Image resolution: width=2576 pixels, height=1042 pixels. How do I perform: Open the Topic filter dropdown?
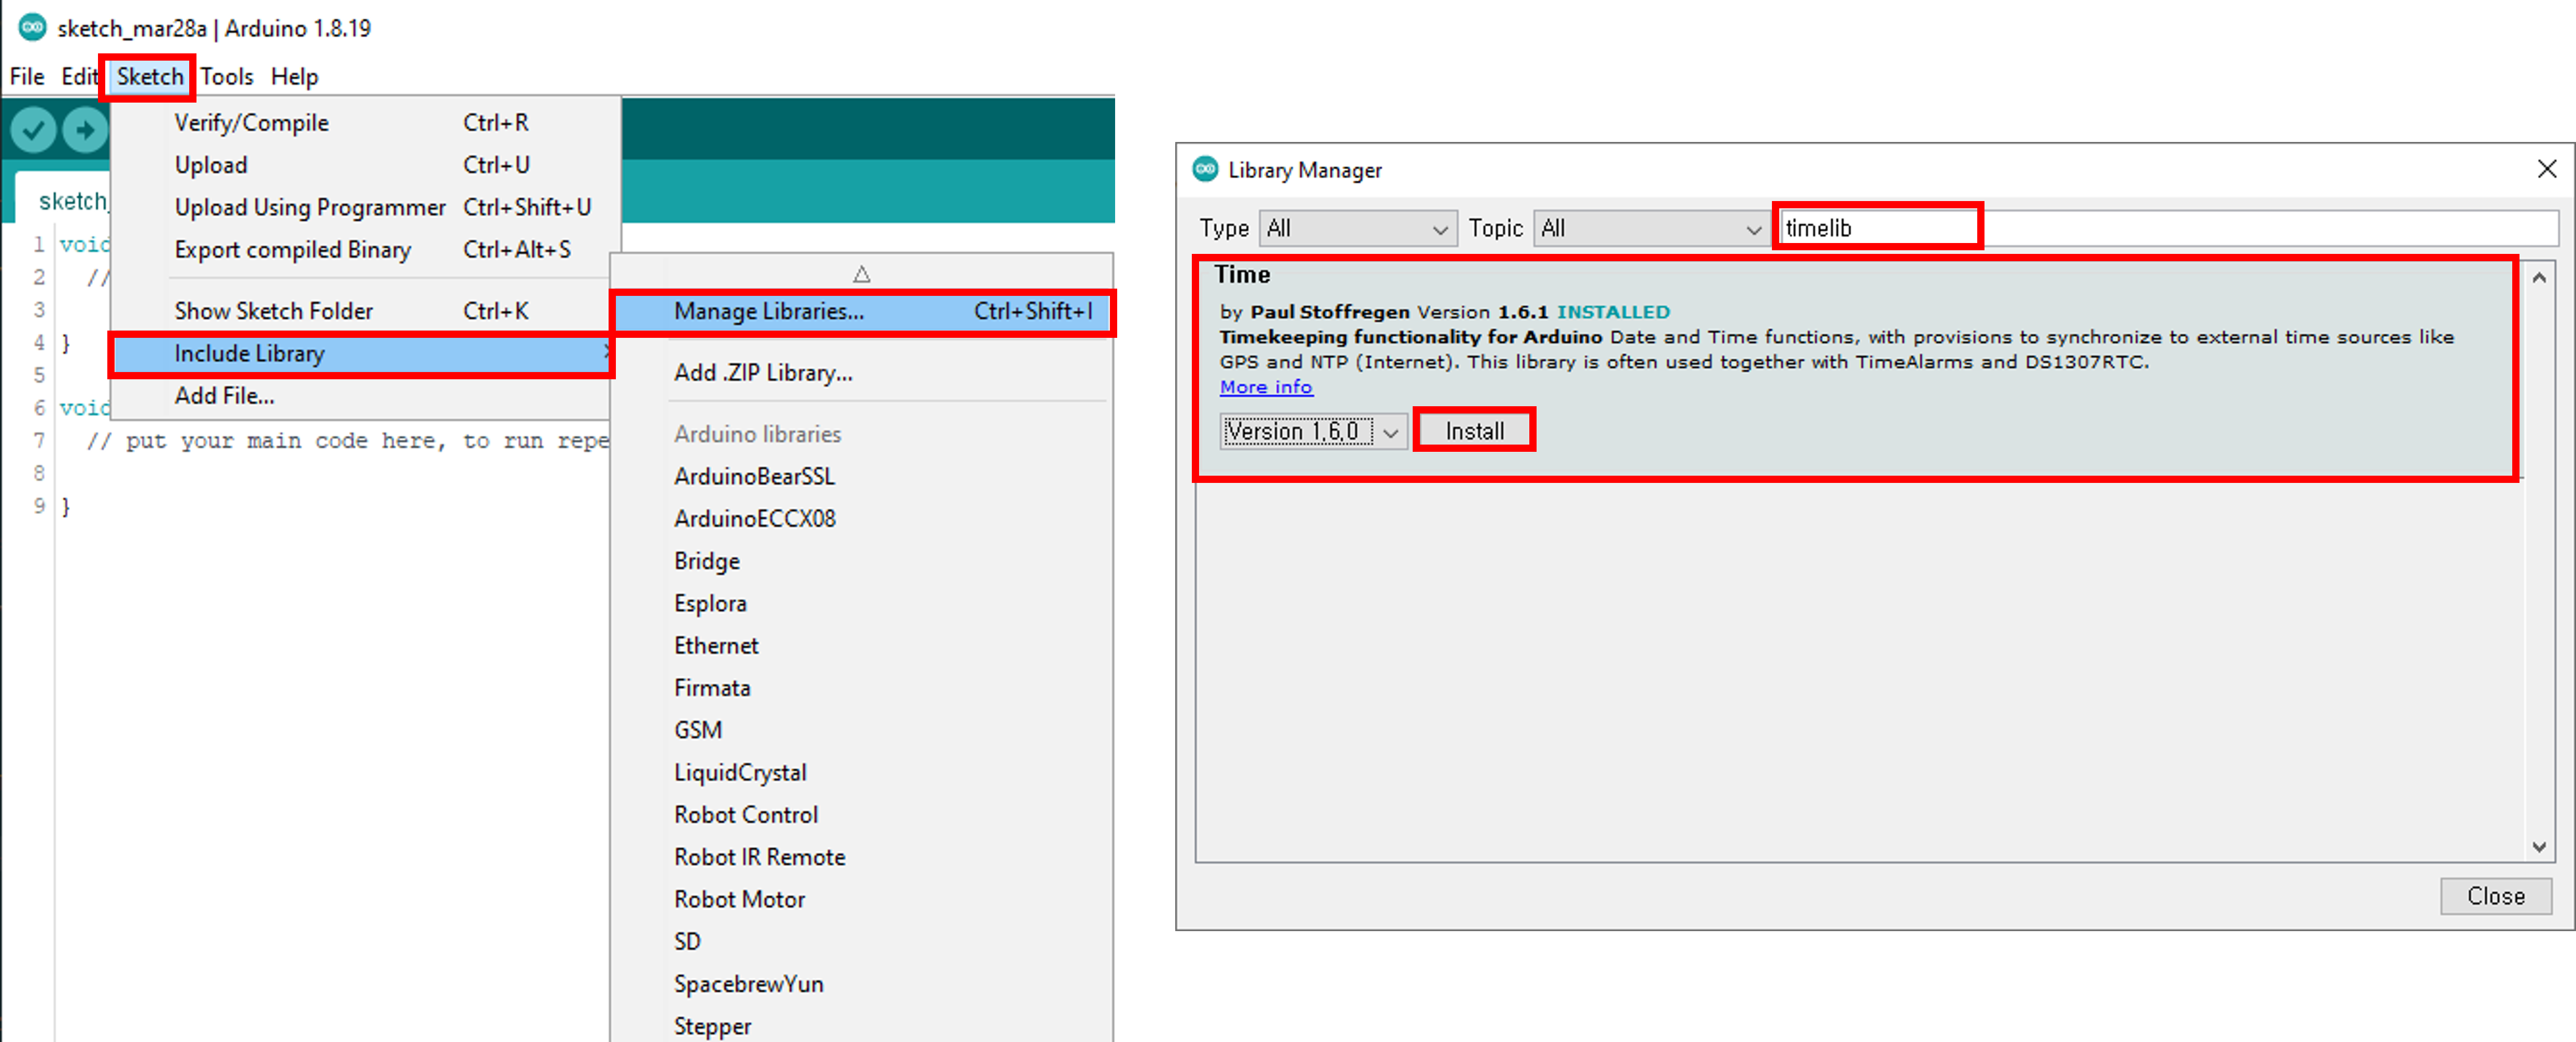(x=1650, y=228)
